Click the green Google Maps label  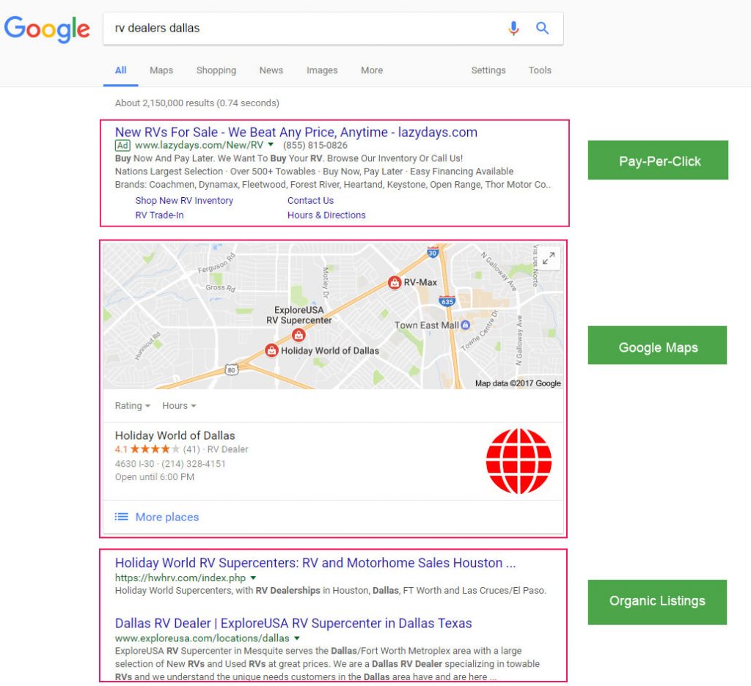[x=657, y=346]
